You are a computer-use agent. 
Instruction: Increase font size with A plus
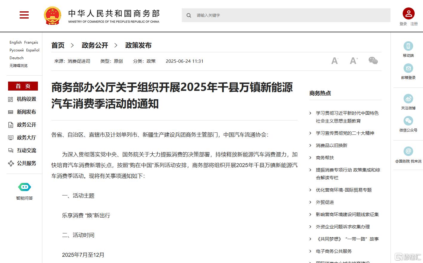[x=354, y=61]
